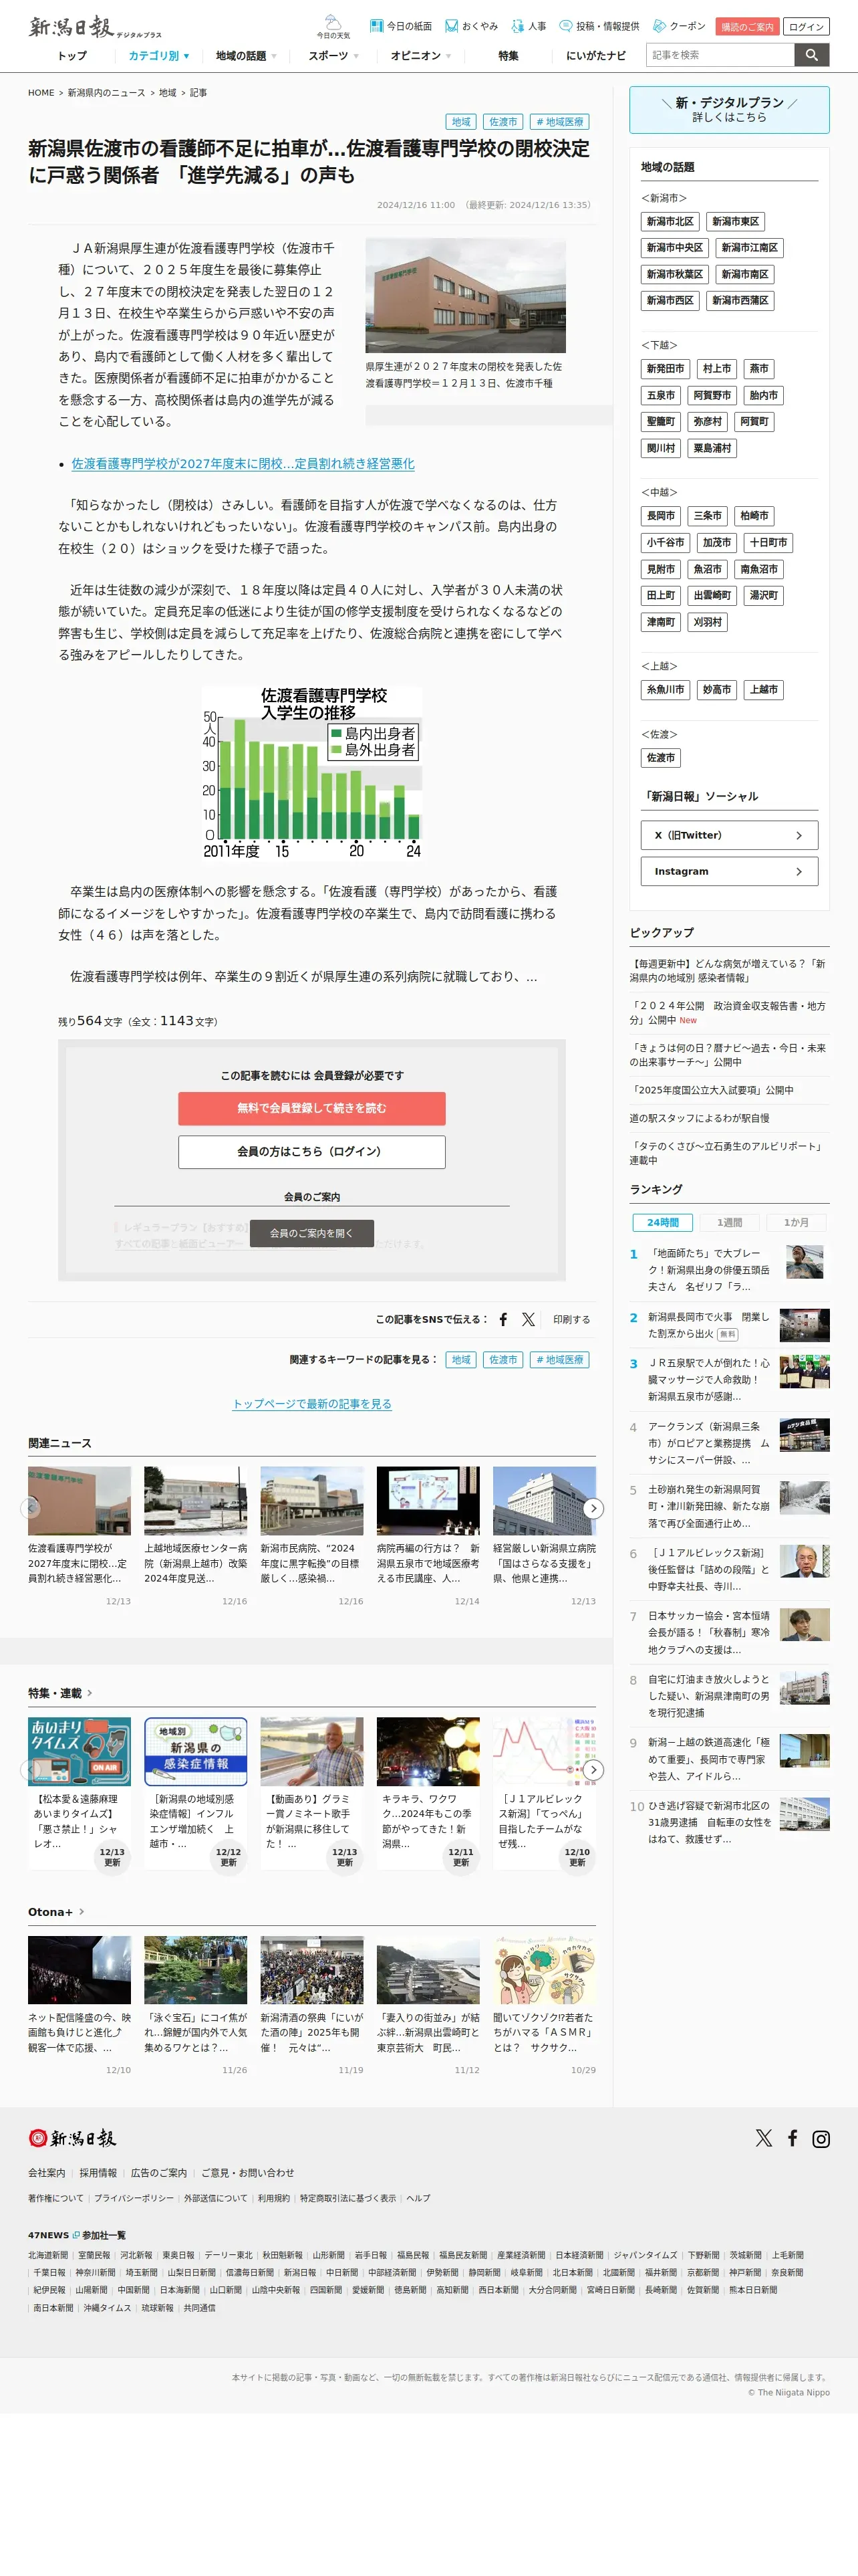Expand スポーツ dropdown menu
The height and width of the screenshot is (2576, 858).
click(x=333, y=56)
